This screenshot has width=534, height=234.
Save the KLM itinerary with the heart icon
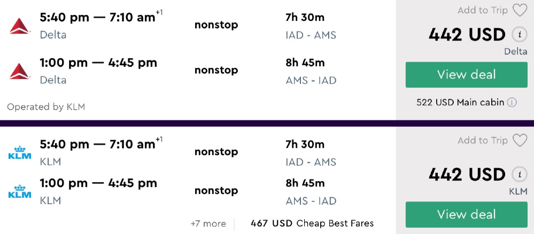click(x=519, y=140)
